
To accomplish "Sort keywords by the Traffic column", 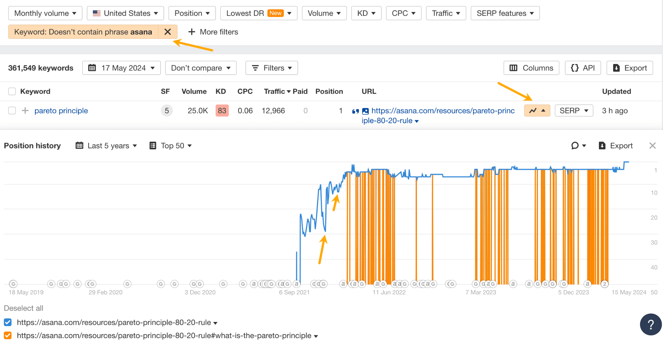I will [275, 91].
